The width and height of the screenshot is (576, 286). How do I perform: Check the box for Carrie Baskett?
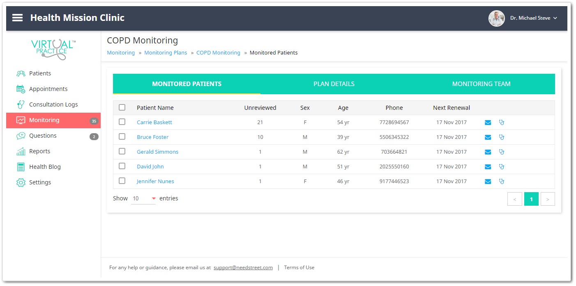tap(122, 122)
